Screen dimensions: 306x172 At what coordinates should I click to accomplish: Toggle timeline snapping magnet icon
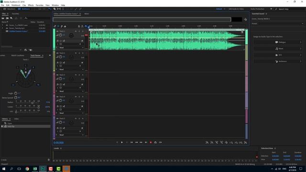click(86, 26)
